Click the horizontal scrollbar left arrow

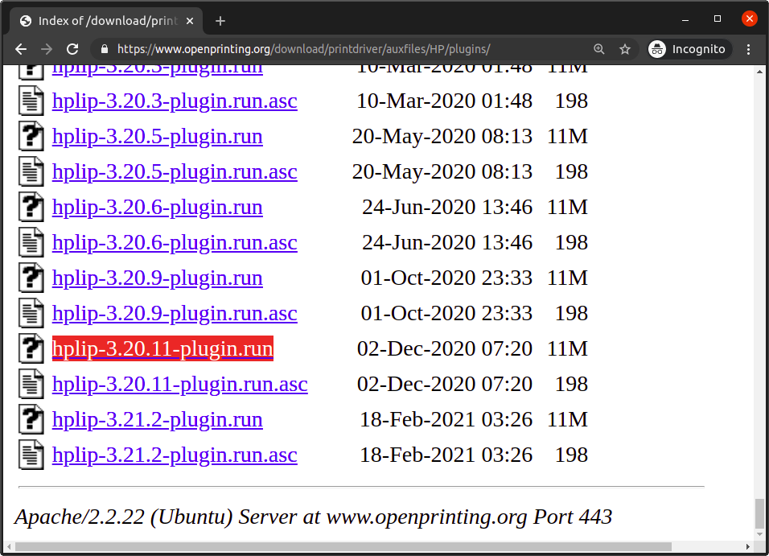point(9,546)
